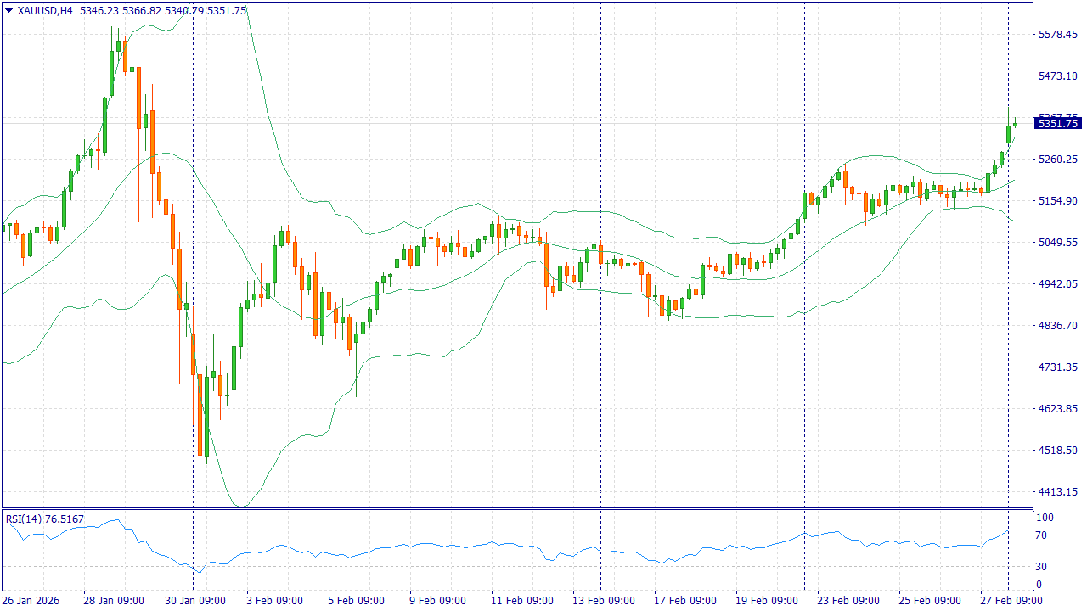Click the 4413.15 price scale label
Screen dimensions: 1087x611
(1057, 492)
